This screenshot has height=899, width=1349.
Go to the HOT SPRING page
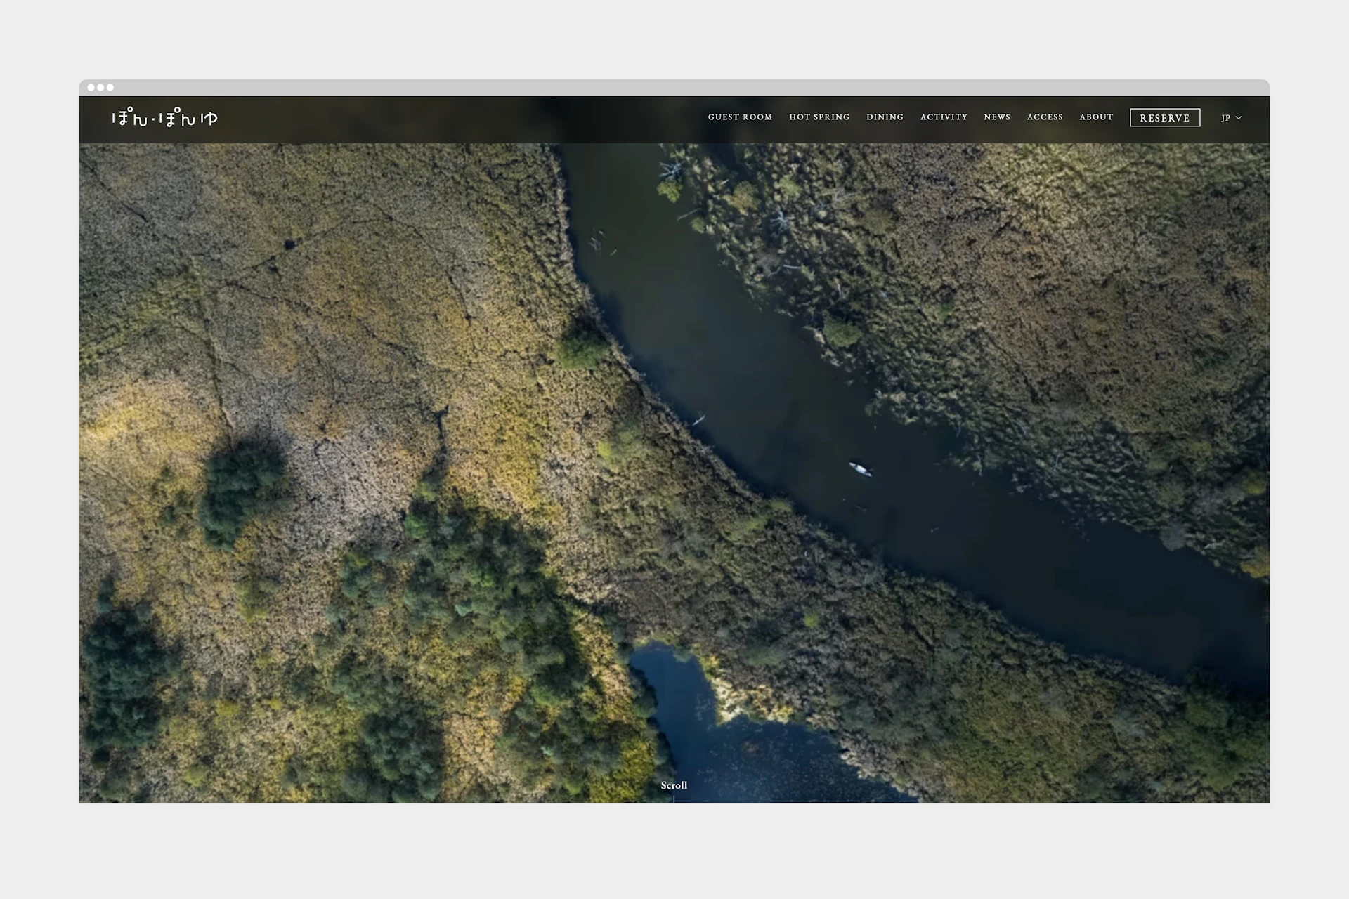point(819,117)
